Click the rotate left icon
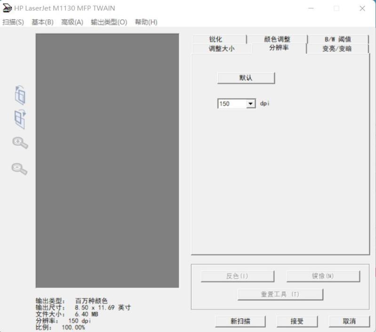This screenshot has height=332, width=376. [20, 95]
